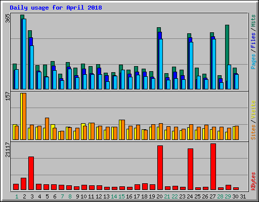259x202 pixels.
Task: Click day 30 on the x-axis
Action: [235, 196]
